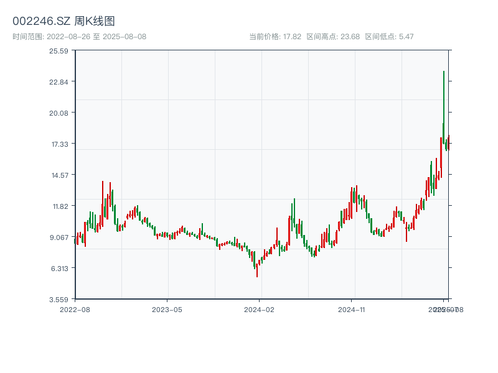Click the x-axis label 2024-02
The width and height of the screenshot is (498, 373).
(x=259, y=310)
